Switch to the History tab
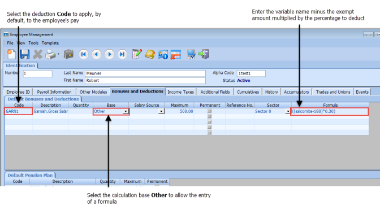380x210 pixels. (x=271, y=92)
